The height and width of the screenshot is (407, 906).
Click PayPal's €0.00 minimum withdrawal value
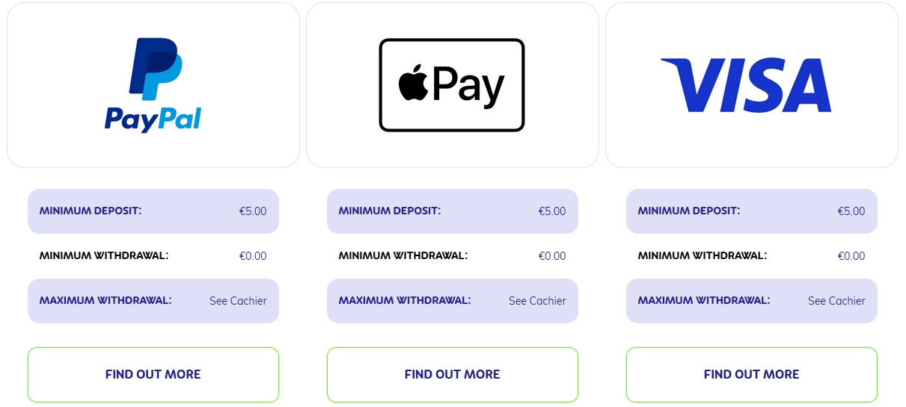click(253, 256)
